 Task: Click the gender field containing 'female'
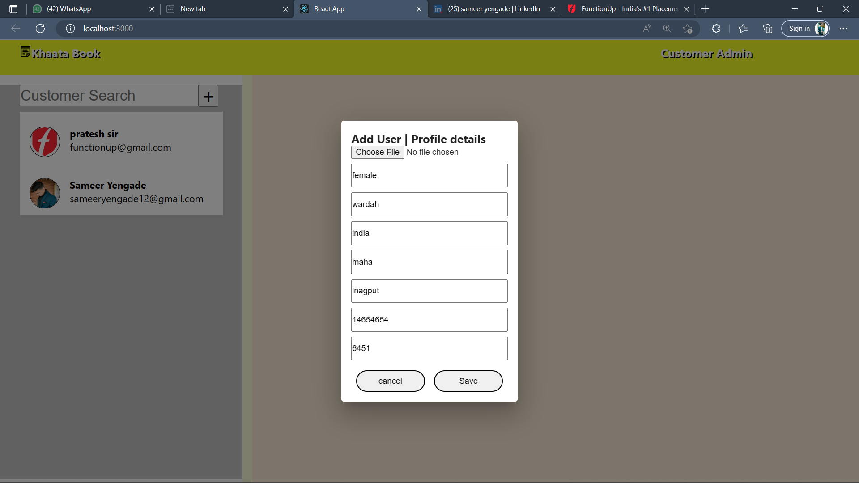click(429, 175)
